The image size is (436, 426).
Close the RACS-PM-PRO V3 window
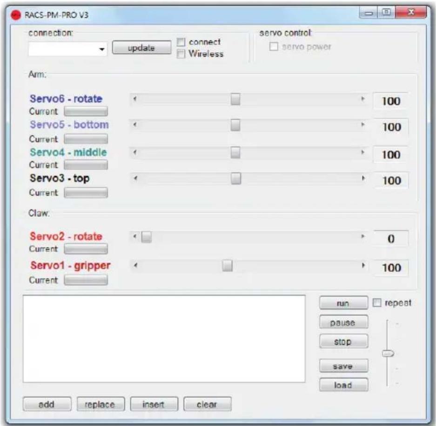coord(411,12)
